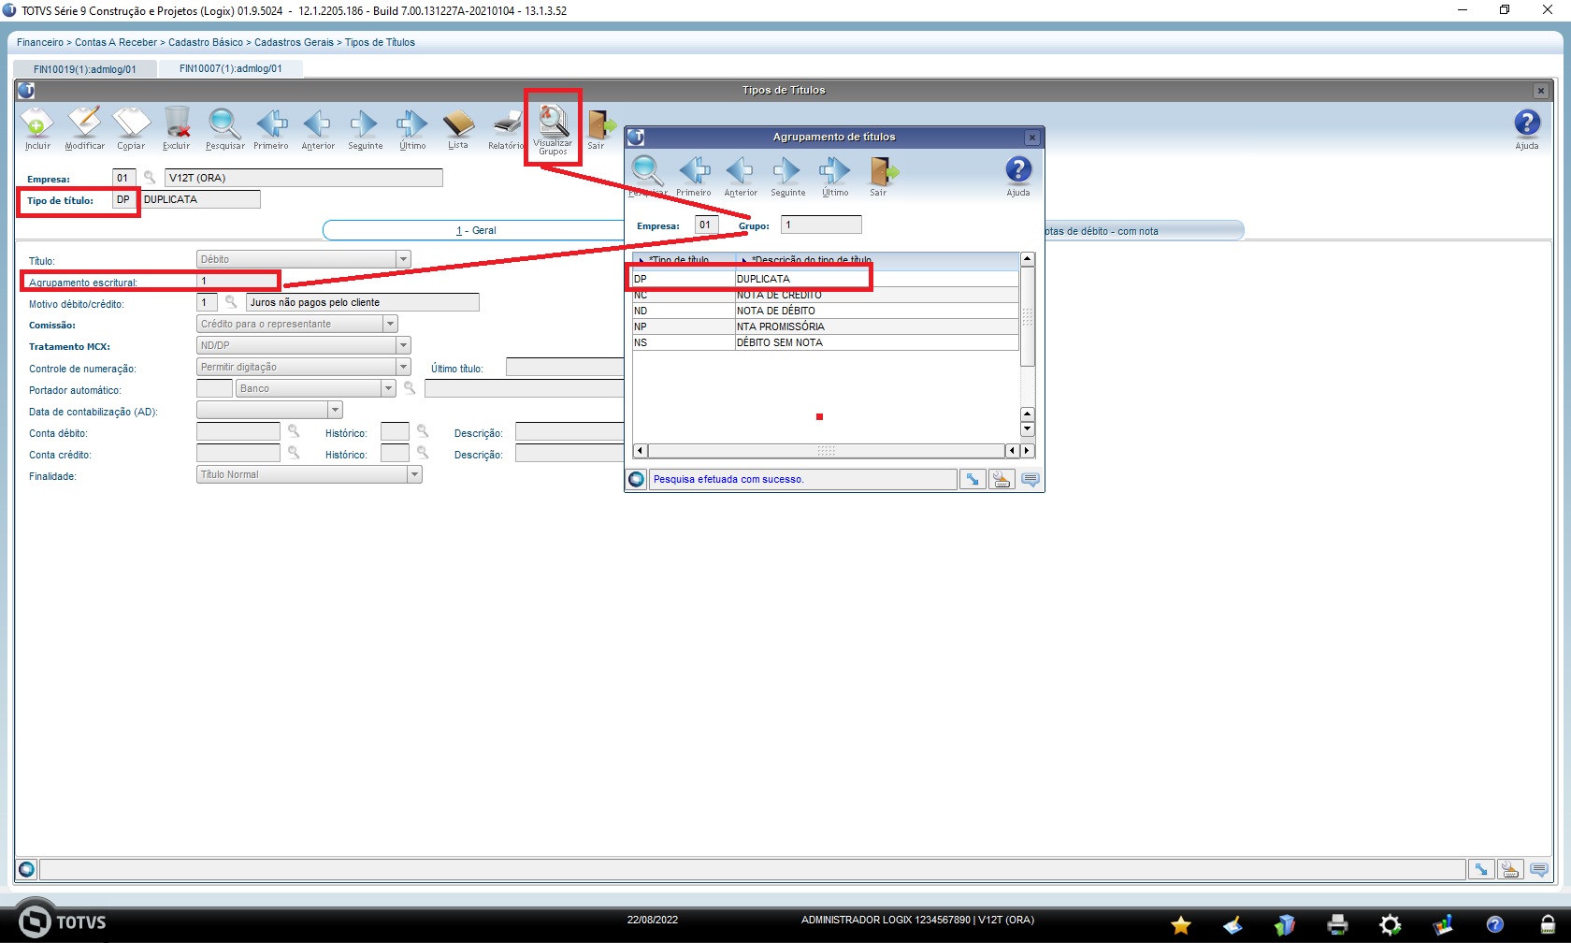Select the NOTA DE DÉBITO row
The width and height of the screenshot is (1571, 943).
[x=826, y=311]
